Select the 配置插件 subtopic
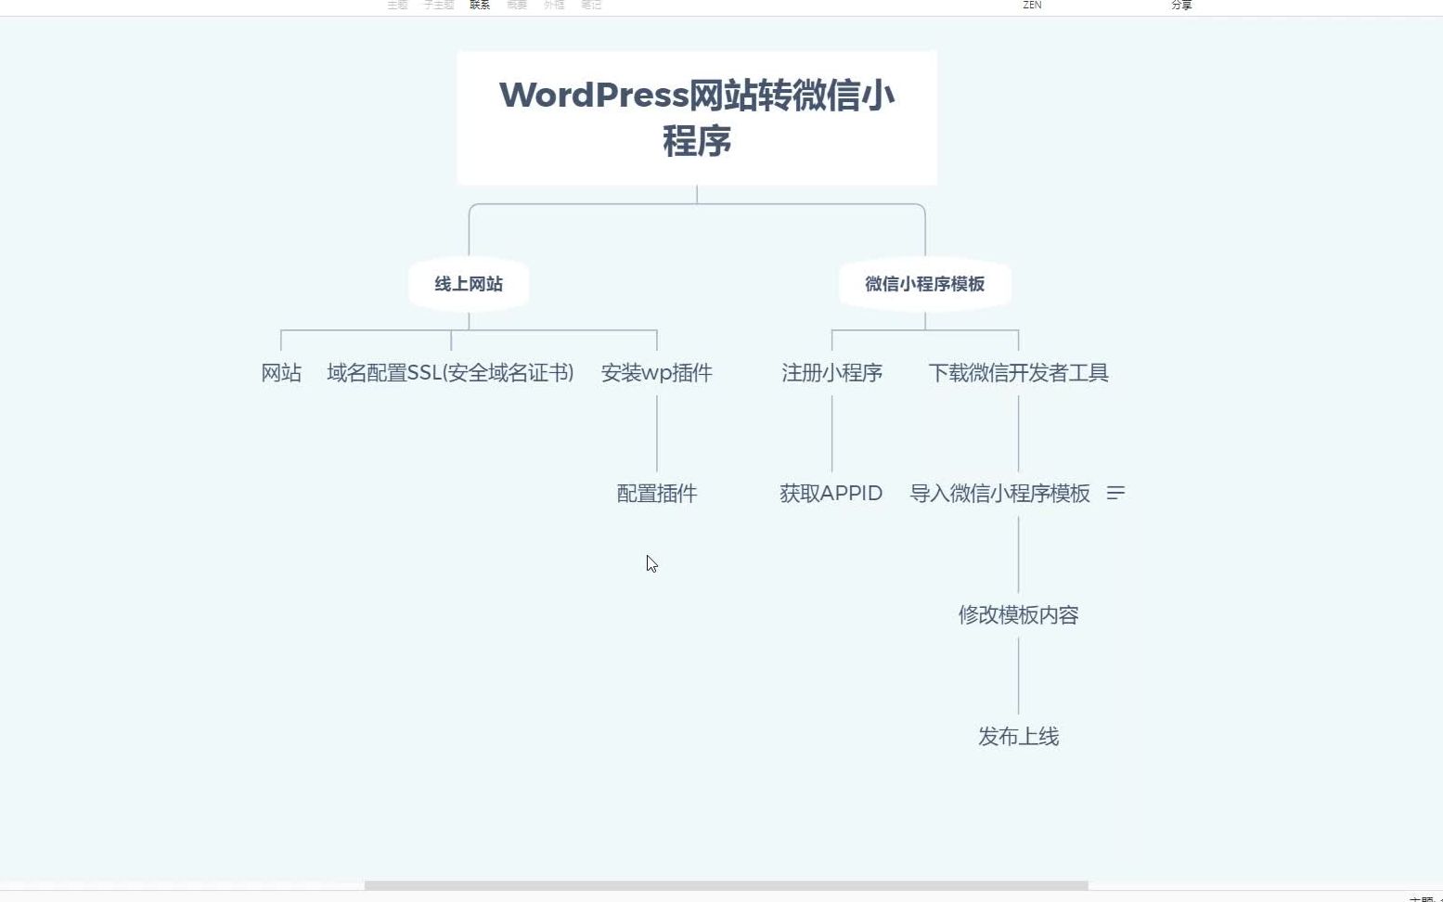Viewport: 1443px width, 902px height. pos(657,494)
